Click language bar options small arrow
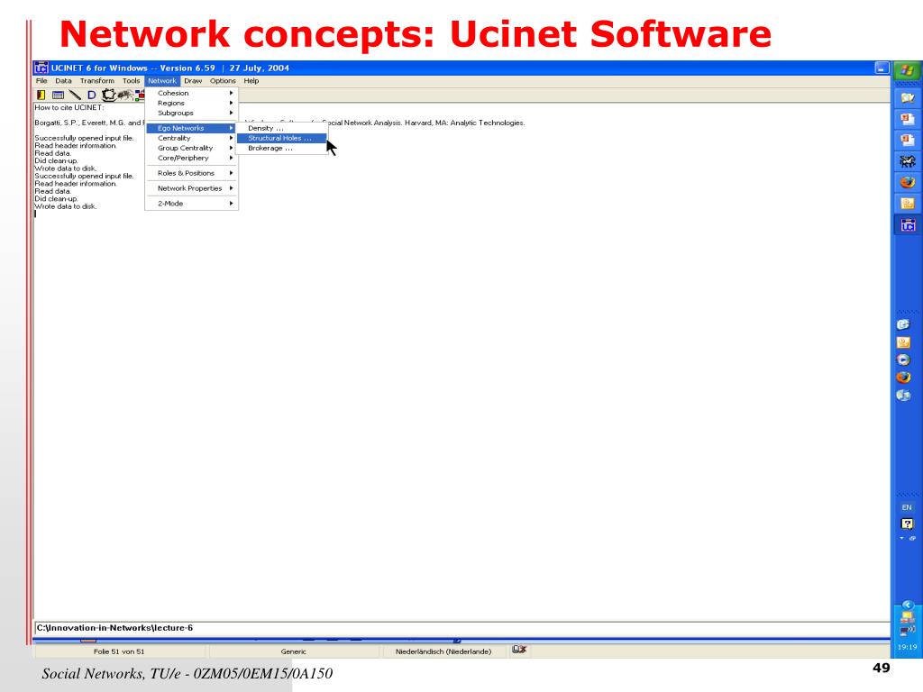 [901, 538]
